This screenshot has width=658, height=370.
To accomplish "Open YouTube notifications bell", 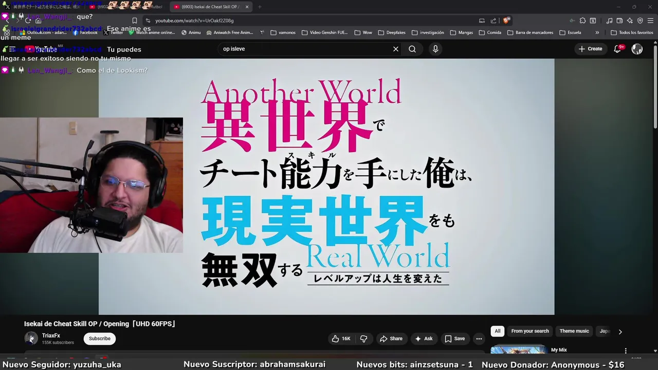I will point(618,49).
